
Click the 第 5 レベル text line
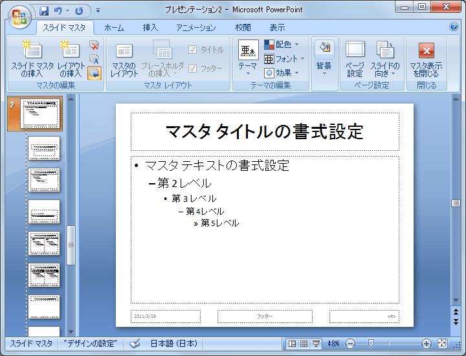click(x=220, y=223)
